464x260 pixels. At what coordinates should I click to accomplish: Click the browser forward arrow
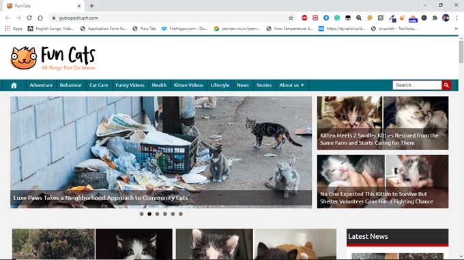click(18, 18)
